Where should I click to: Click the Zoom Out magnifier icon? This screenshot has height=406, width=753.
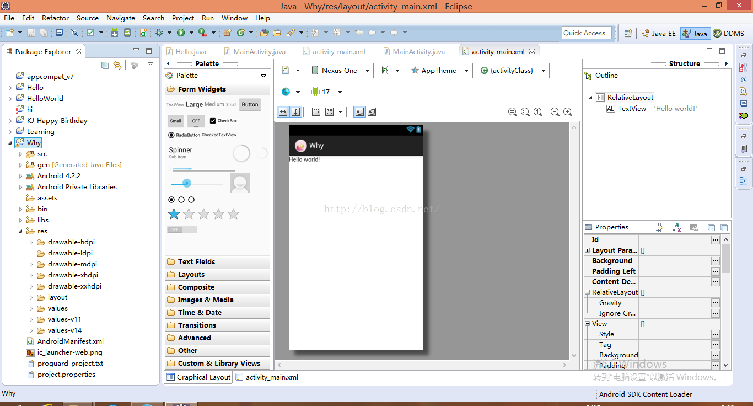tap(555, 112)
